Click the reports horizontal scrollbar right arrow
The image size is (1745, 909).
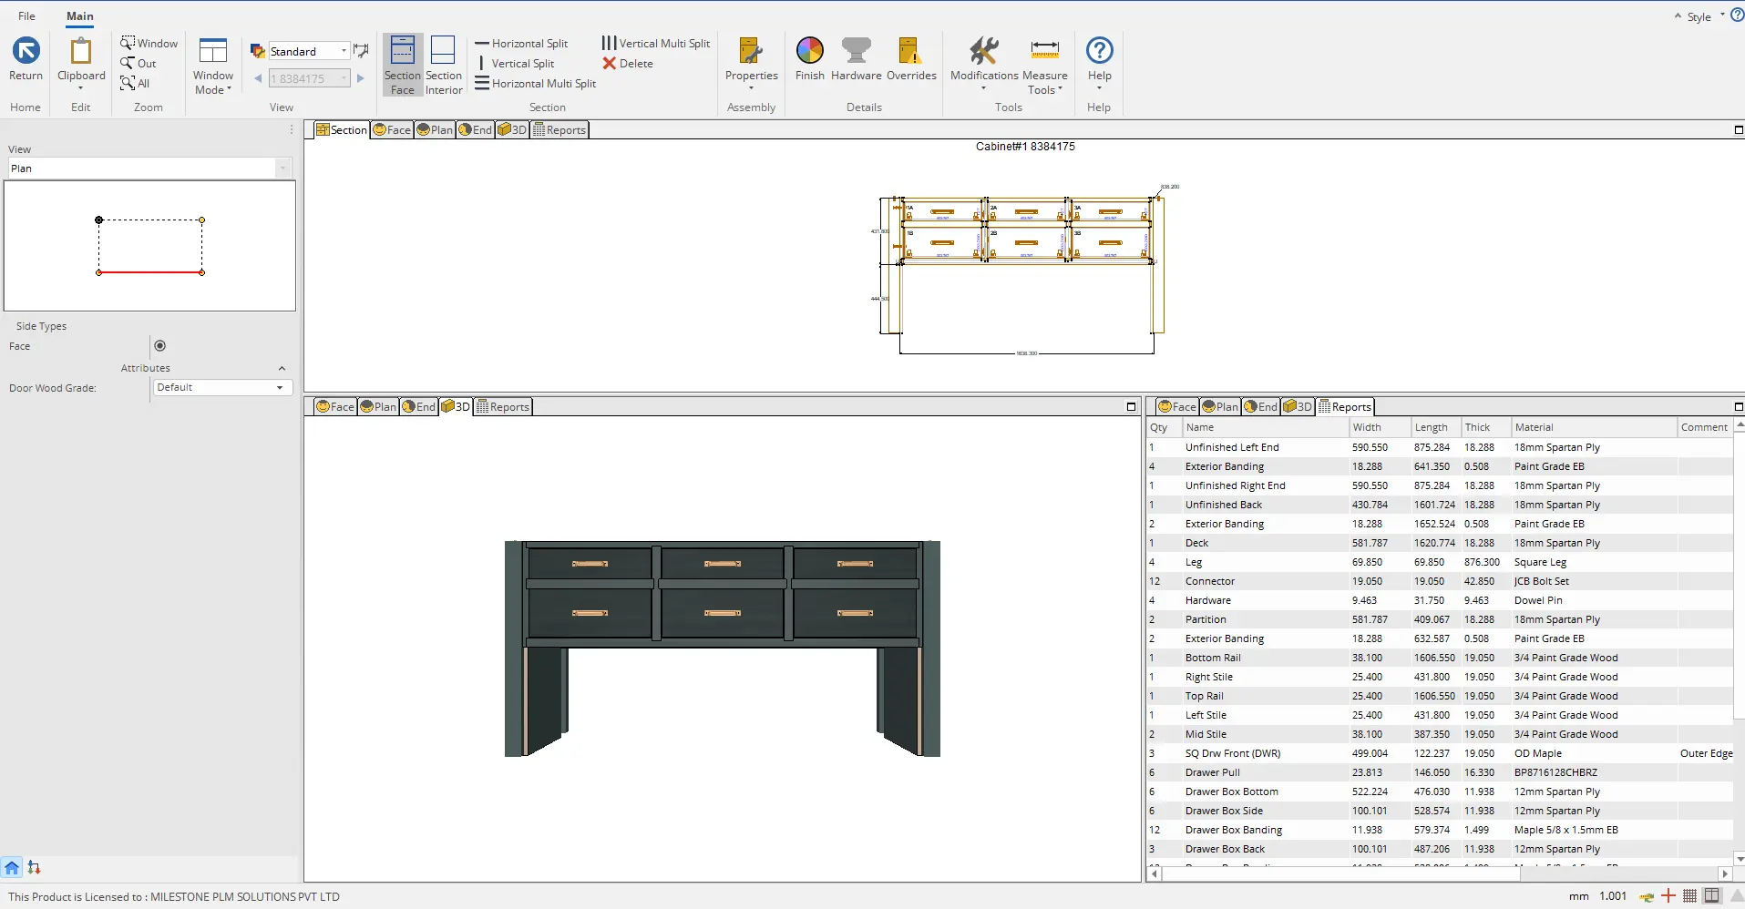click(1724, 873)
